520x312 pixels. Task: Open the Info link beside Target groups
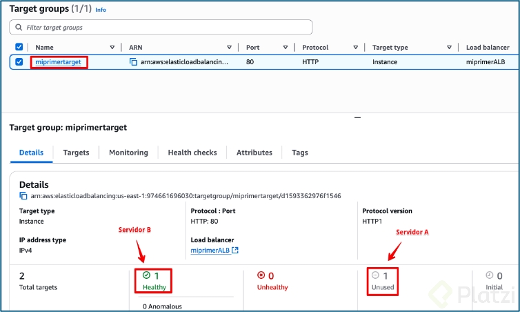tap(101, 10)
